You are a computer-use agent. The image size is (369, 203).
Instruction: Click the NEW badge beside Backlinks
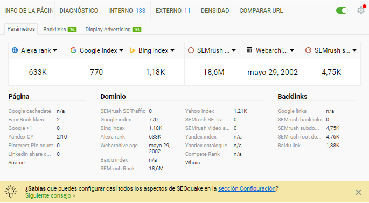pos(72,30)
